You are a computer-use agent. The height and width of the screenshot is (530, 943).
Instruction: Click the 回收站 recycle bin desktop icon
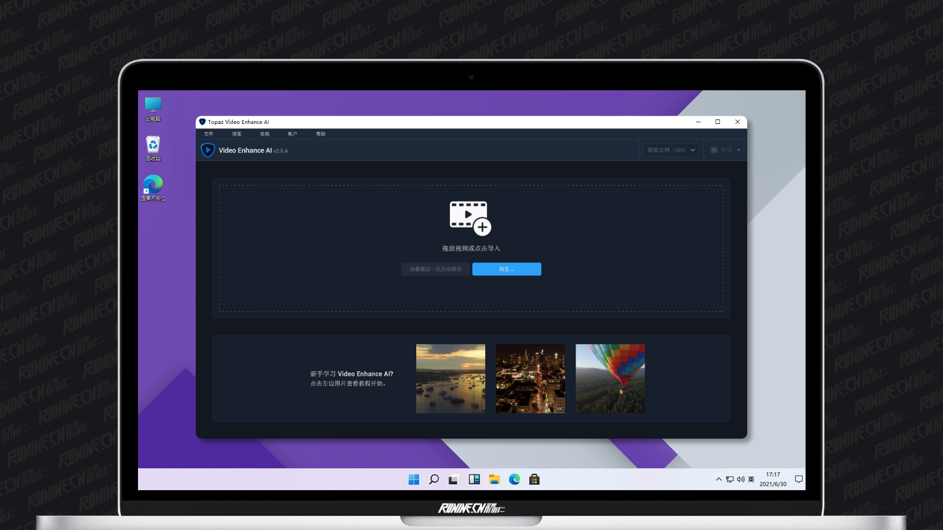coord(153,149)
